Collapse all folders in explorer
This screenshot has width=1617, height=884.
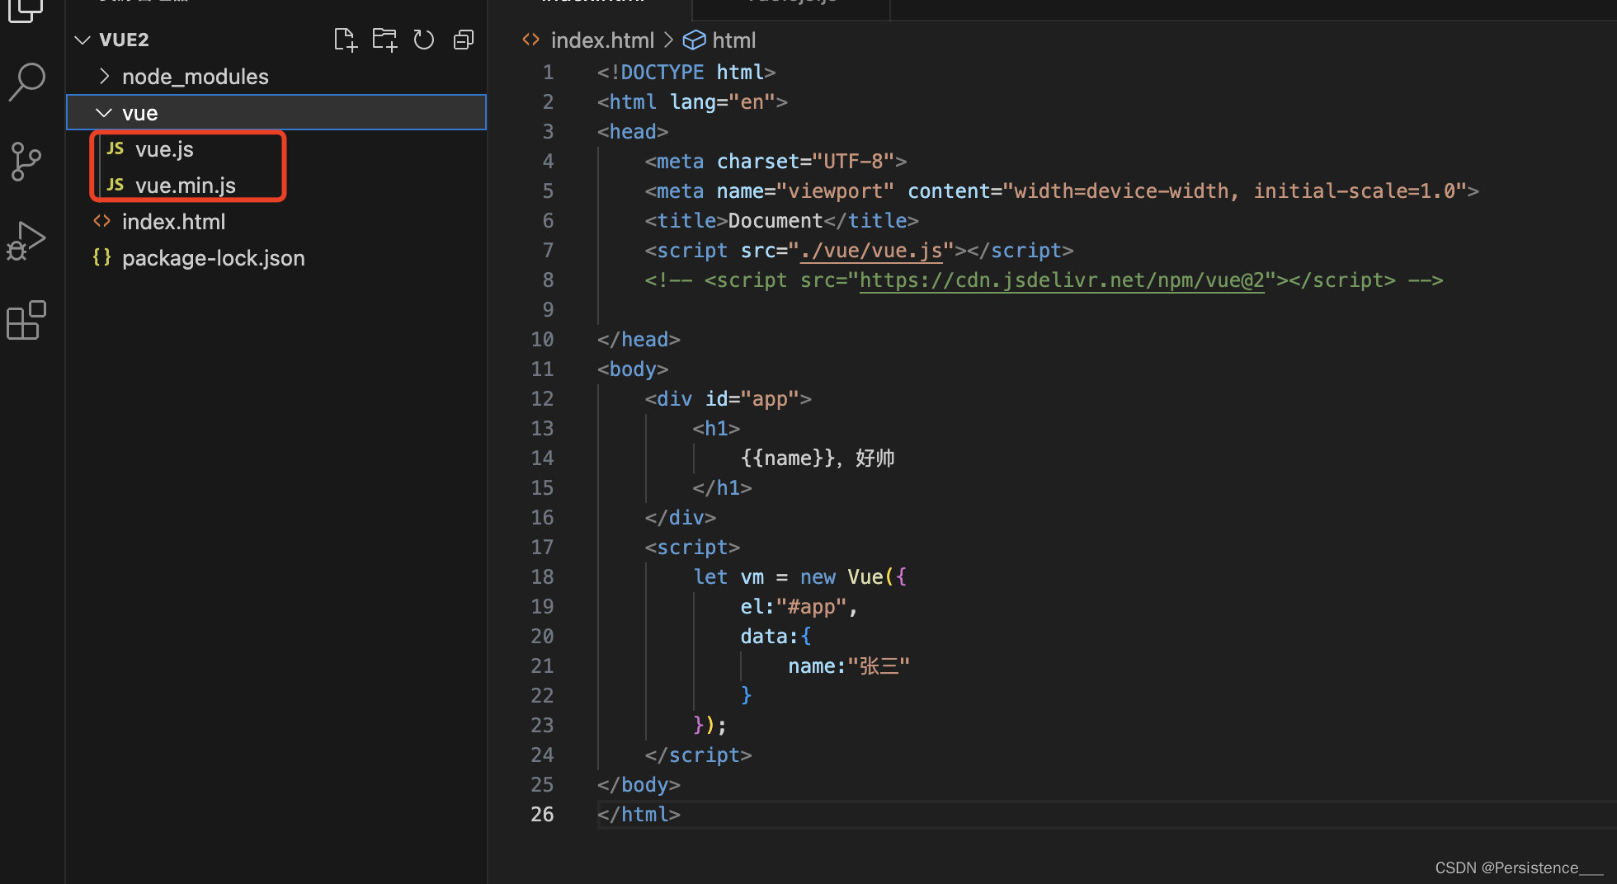464,40
